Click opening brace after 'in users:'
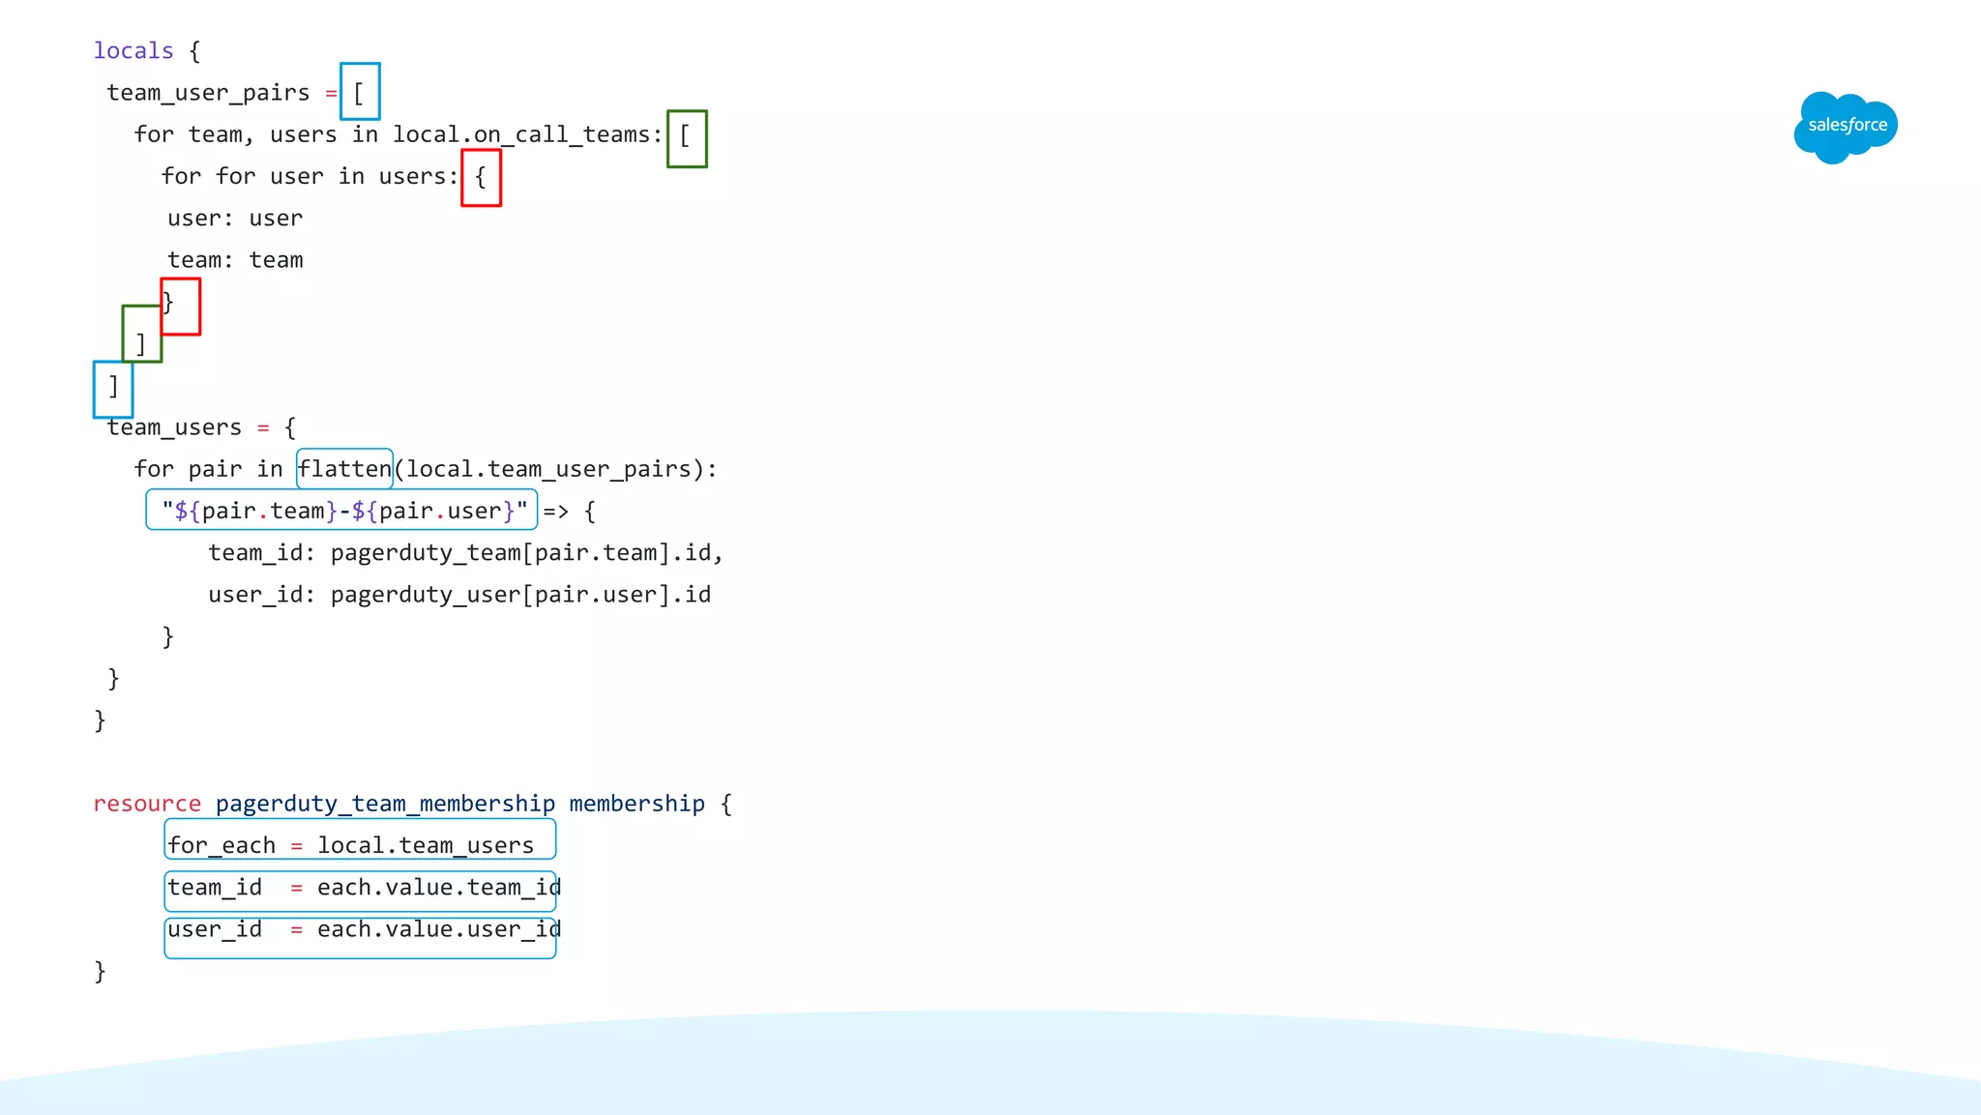Image resolution: width=1981 pixels, height=1115 pixels. pyautogui.click(x=481, y=178)
